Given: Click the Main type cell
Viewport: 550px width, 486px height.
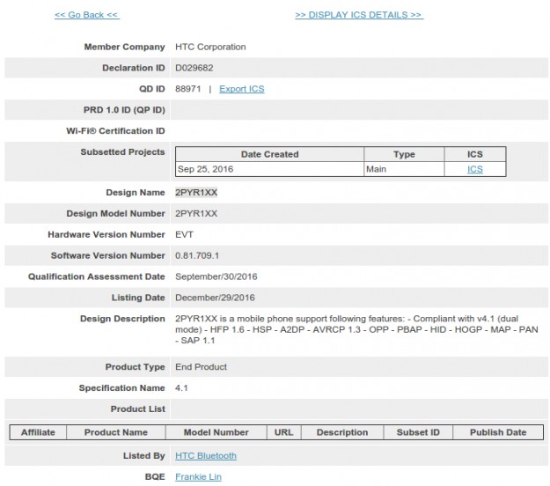Looking at the screenshot, I should coord(378,169).
